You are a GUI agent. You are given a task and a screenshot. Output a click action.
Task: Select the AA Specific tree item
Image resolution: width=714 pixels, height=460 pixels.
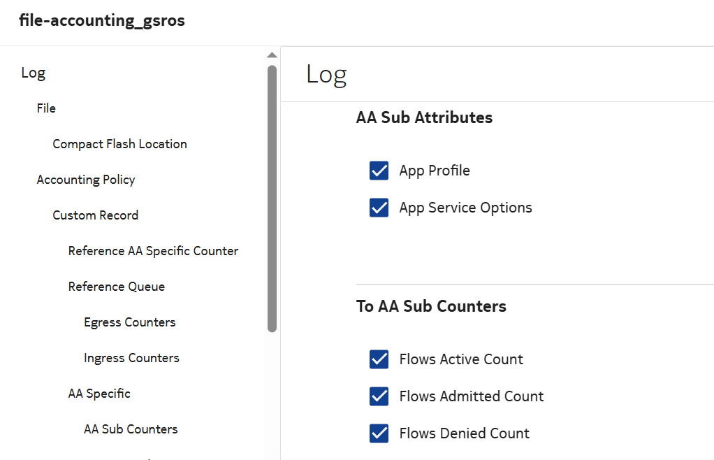pos(99,394)
